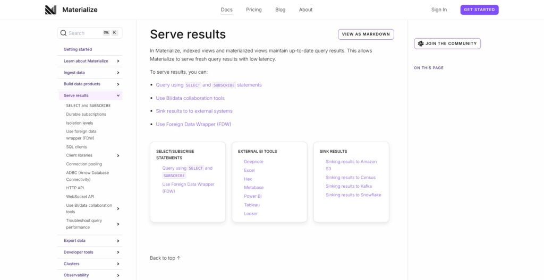Open the Pricing nav item
Screen dimensions: 544x280
pyautogui.click(x=254, y=10)
